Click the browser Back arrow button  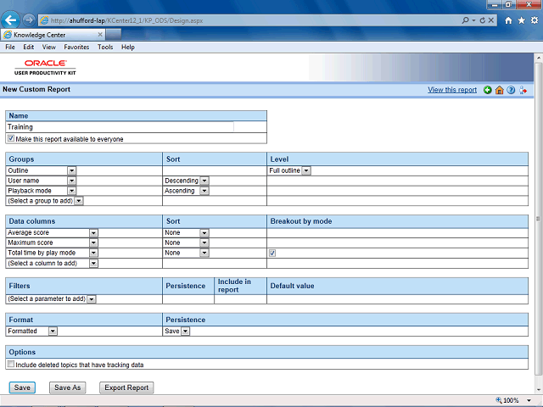[x=11, y=20]
